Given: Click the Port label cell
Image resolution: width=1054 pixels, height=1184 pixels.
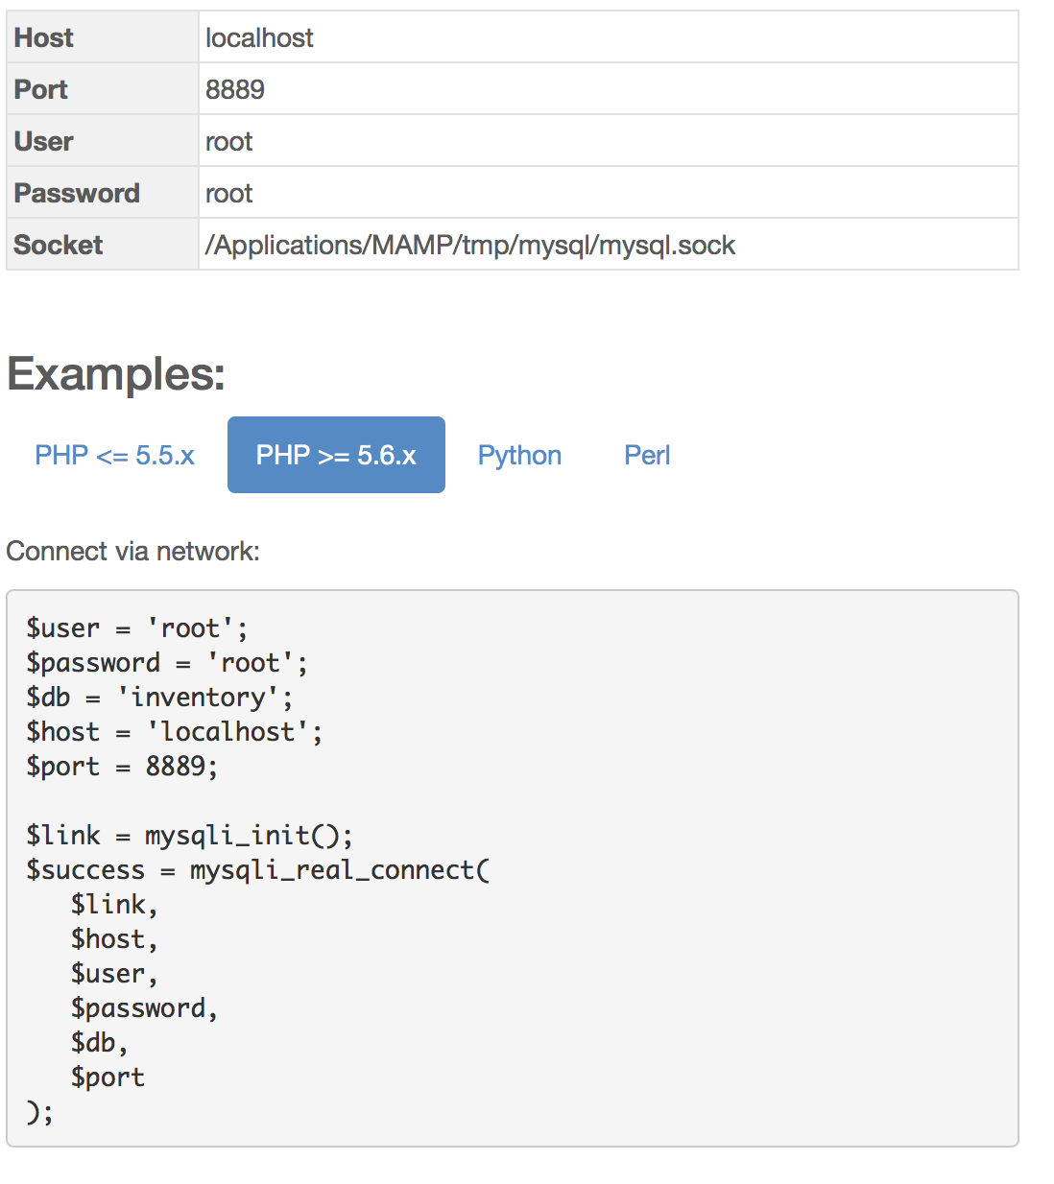Looking at the screenshot, I should tap(41, 89).
